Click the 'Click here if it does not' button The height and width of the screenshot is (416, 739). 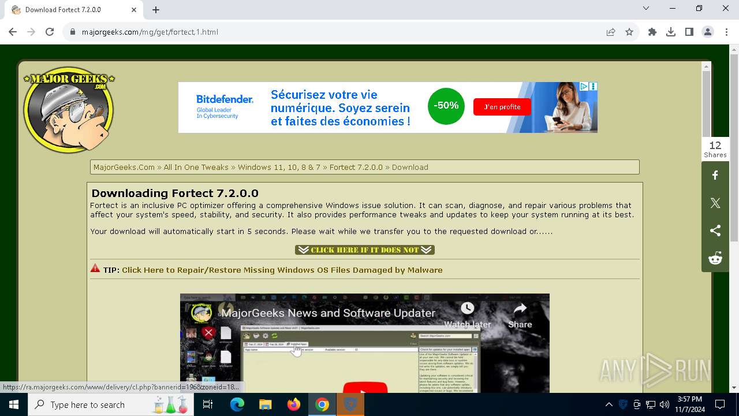pos(365,250)
